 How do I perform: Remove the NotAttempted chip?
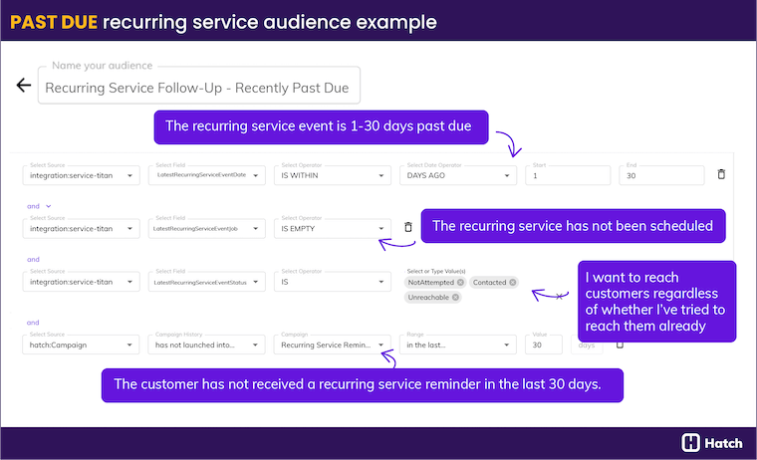(x=460, y=283)
